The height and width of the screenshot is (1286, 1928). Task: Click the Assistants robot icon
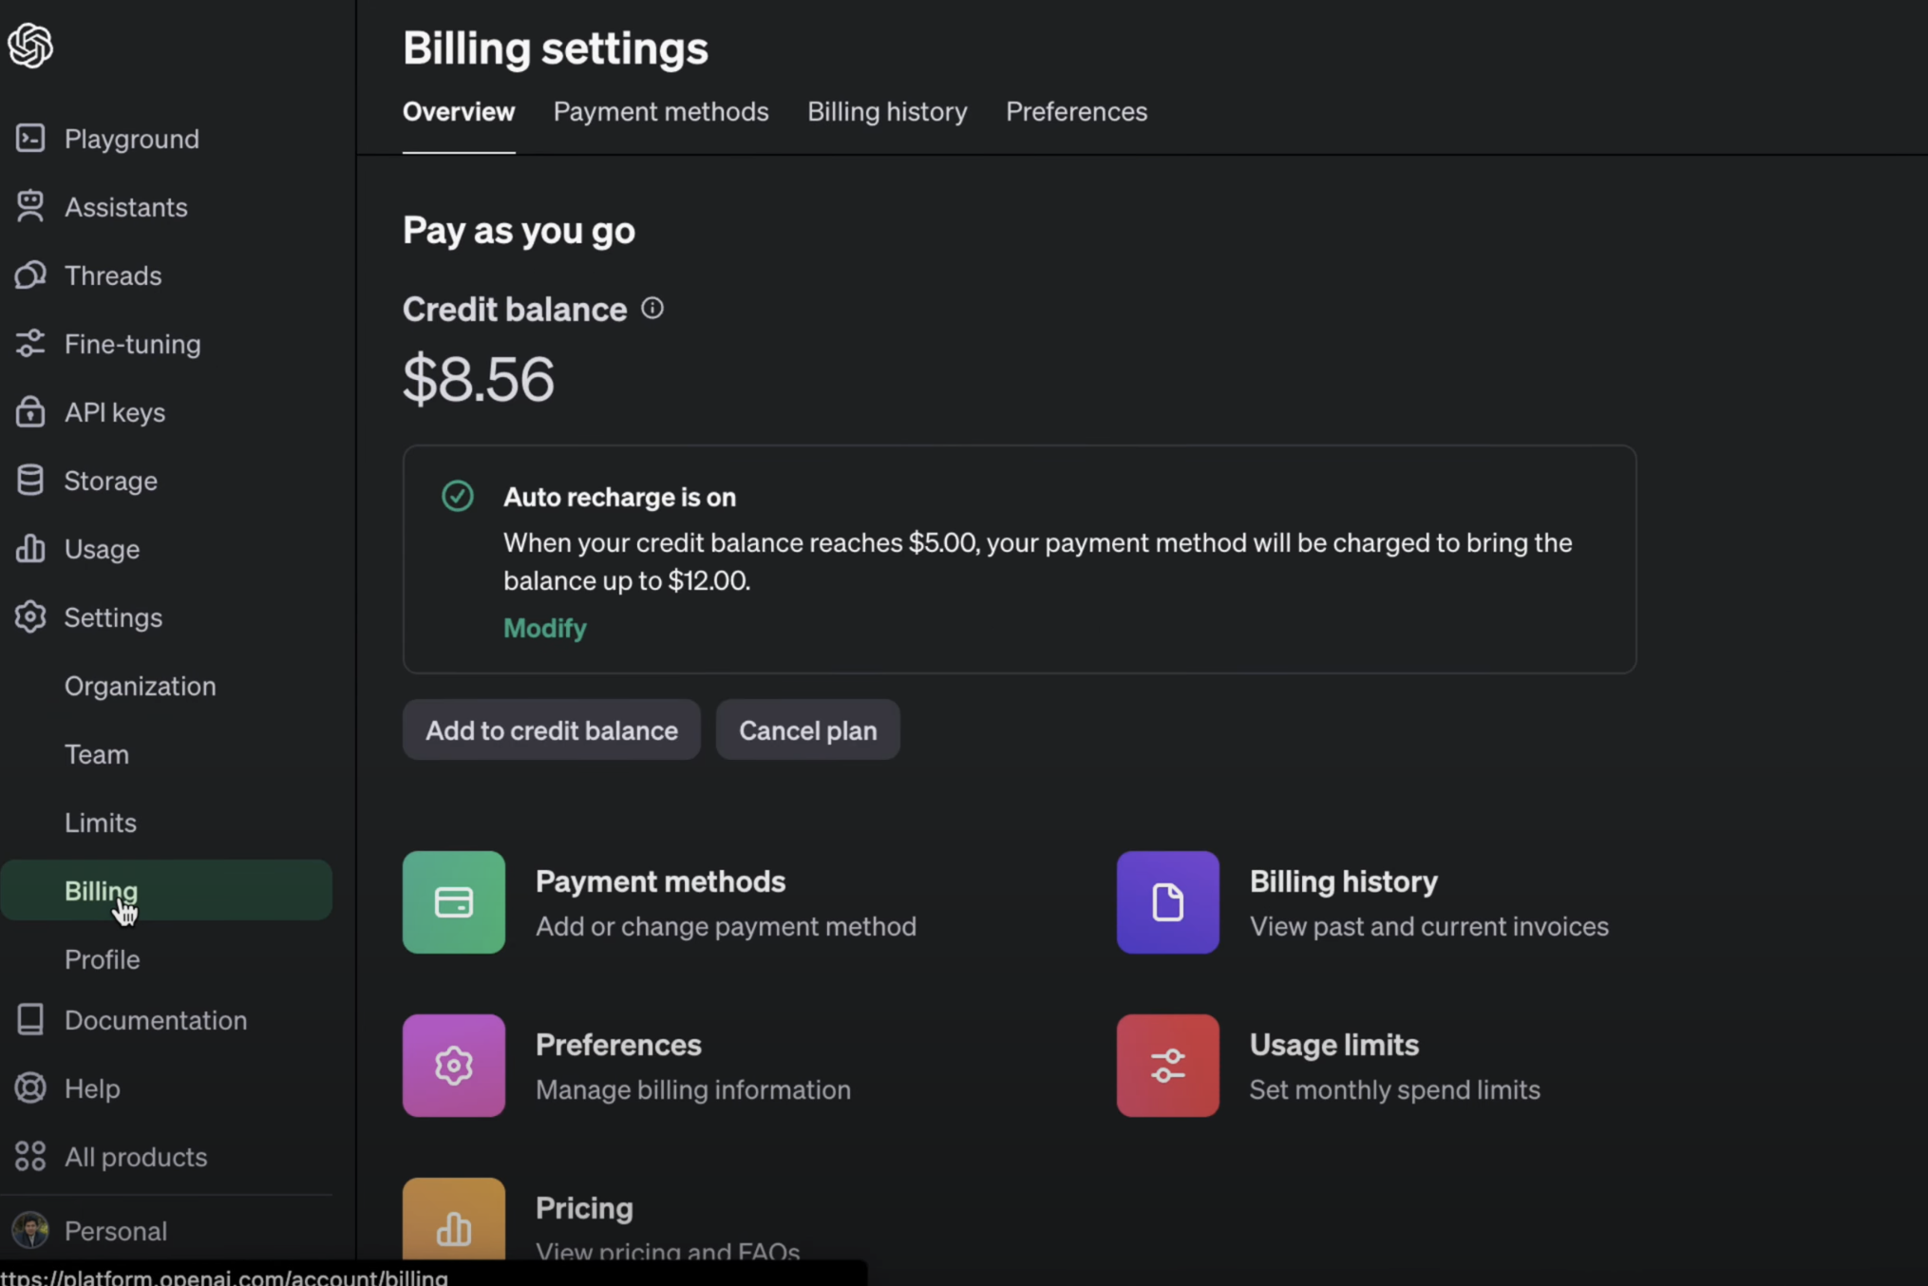pyautogui.click(x=30, y=206)
